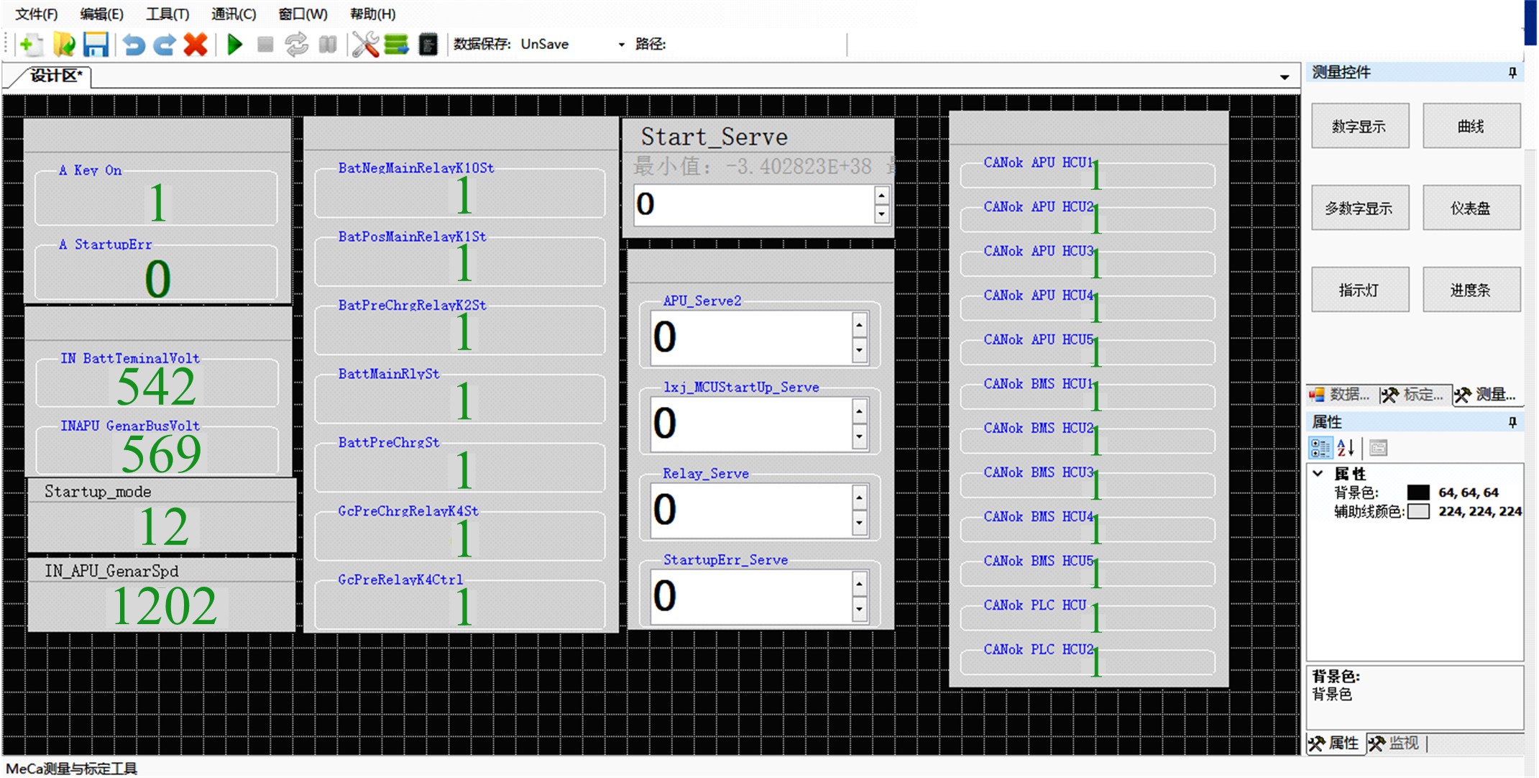Toggle the pin on 属性 panel header
Image resolution: width=1539 pixels, height=778 pixels.
click(x=1512, y=422)
